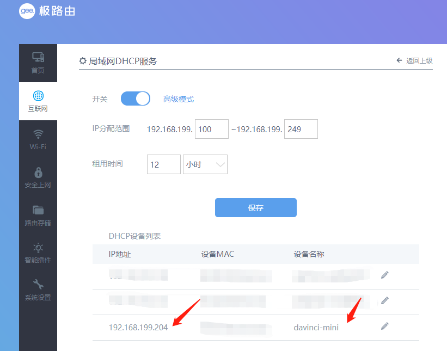Click the IP分配范围 label
The image size is (447, 351).
point(111,128)
